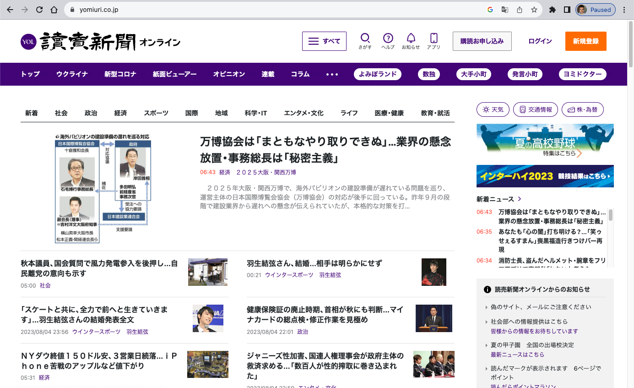Open article 秋本議員、国会質問で風力発電参入を後押し
This screenshot has height=388, width=634.
click(99, 268)
